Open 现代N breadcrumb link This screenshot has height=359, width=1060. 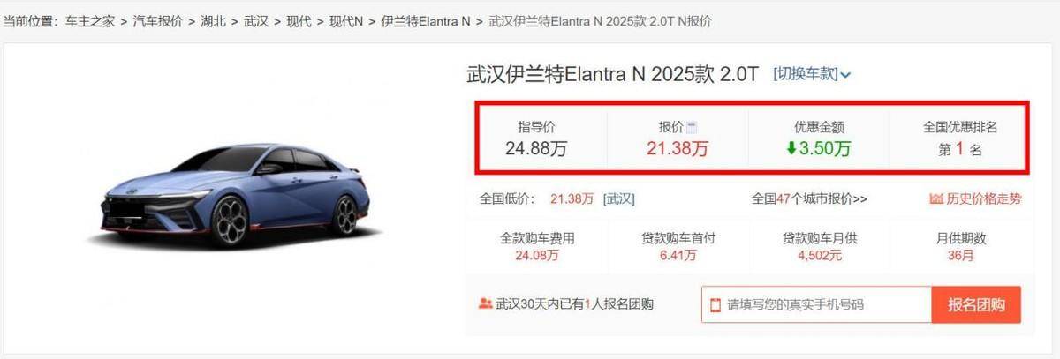click(x=346, y=20)
